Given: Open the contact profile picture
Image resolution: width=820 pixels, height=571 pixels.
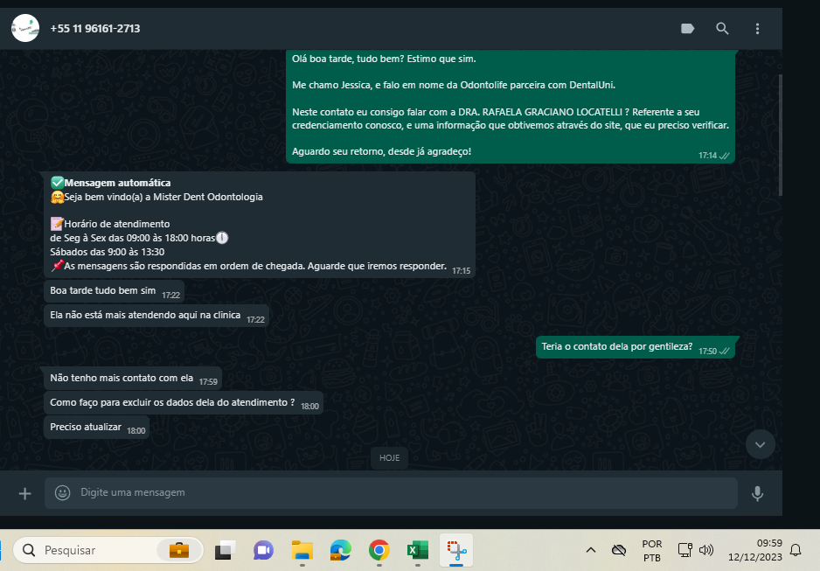Looking at the screenshot, I should point(25,28).
